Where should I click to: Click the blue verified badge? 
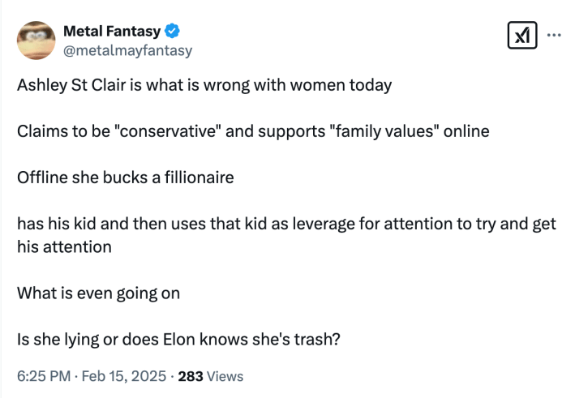pos(173,32)
